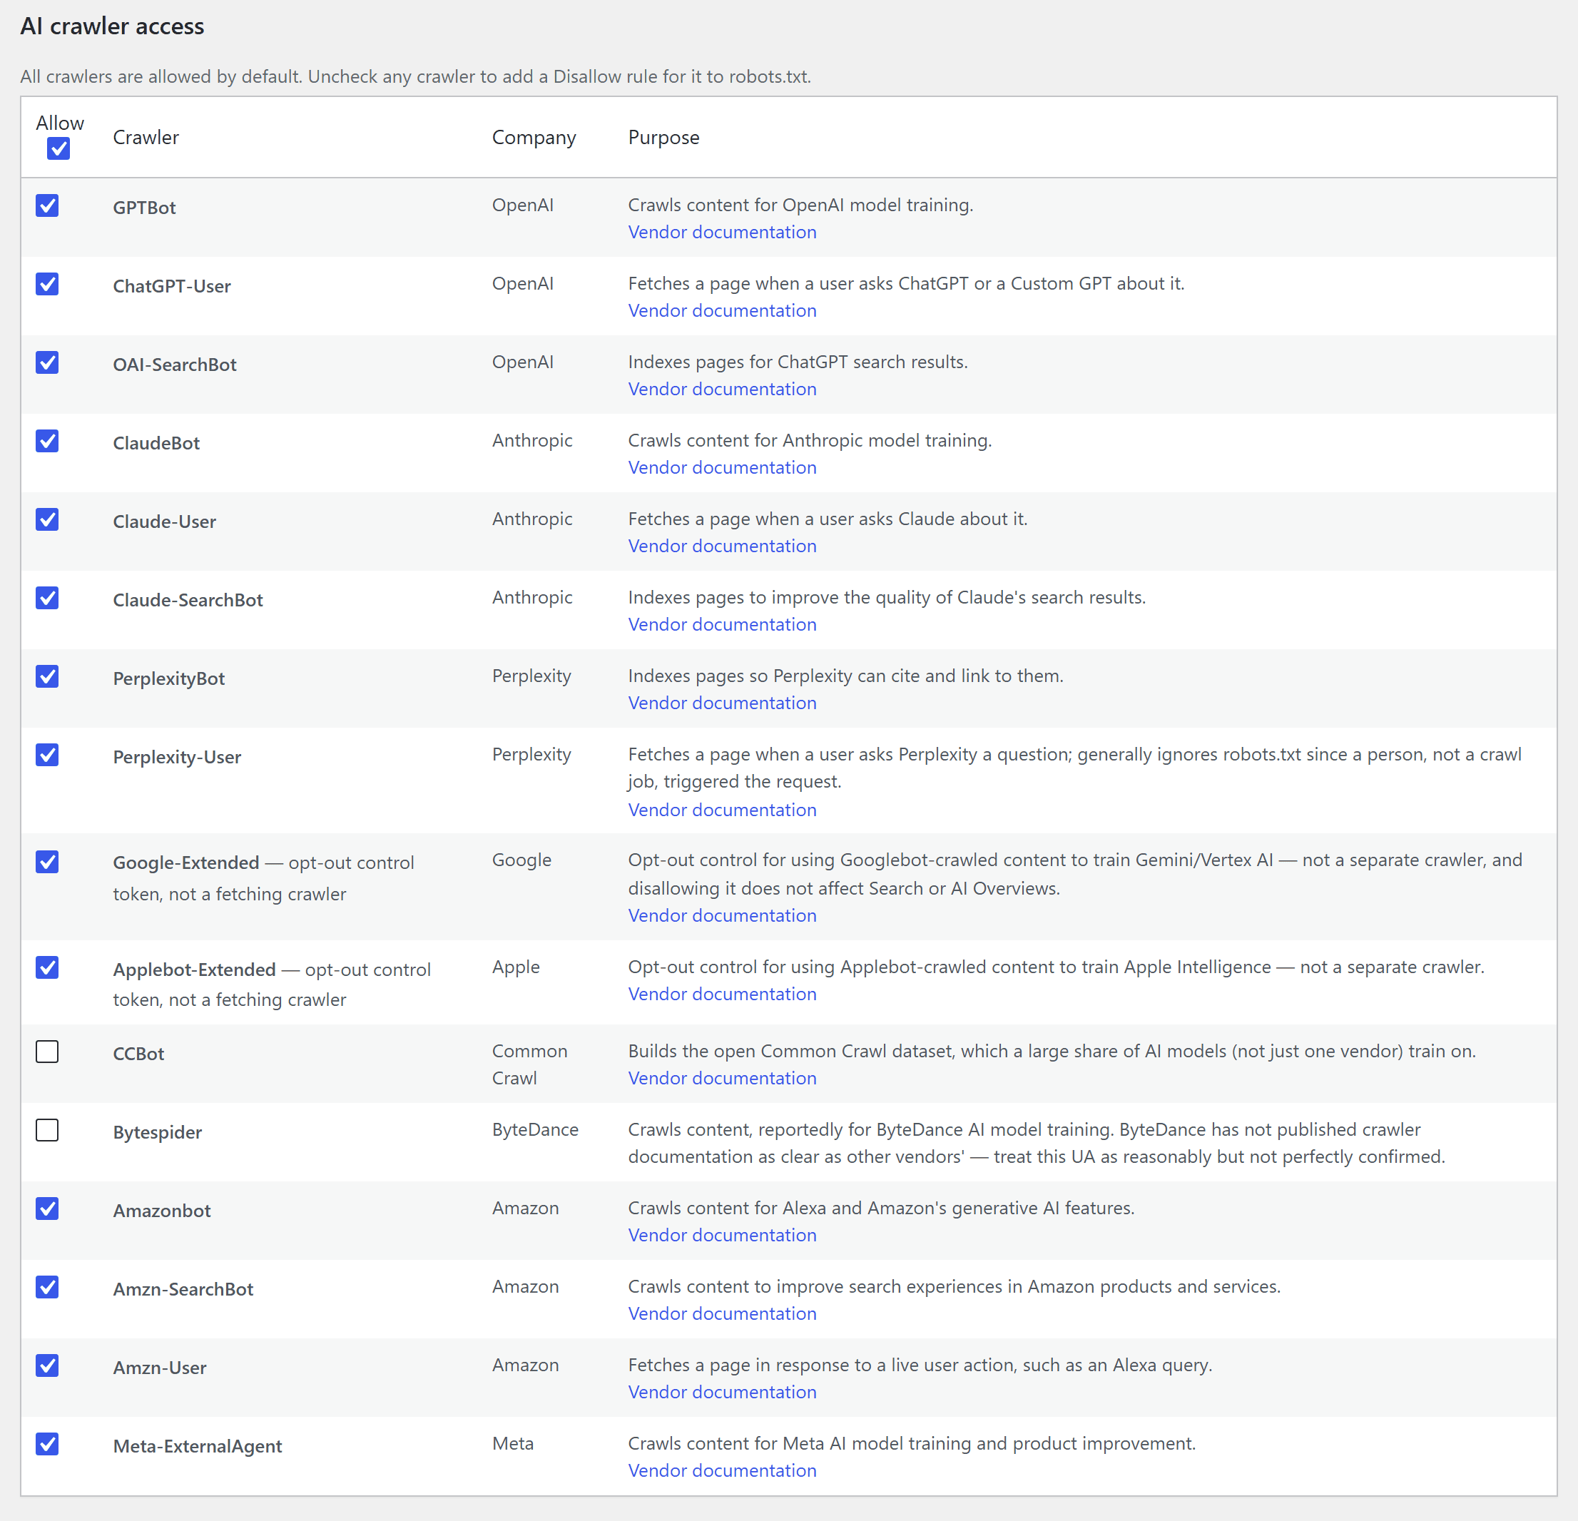
Task: Click the Apple company cell
Action: (516, 967)
